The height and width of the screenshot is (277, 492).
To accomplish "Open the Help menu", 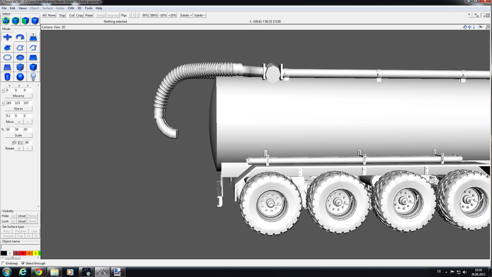I will tap(99, 8).
